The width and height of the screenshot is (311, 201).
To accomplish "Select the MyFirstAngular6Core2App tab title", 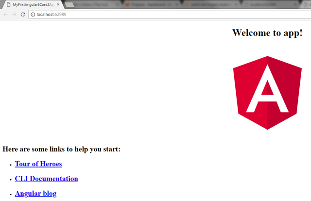I will [x=33, y=4].
